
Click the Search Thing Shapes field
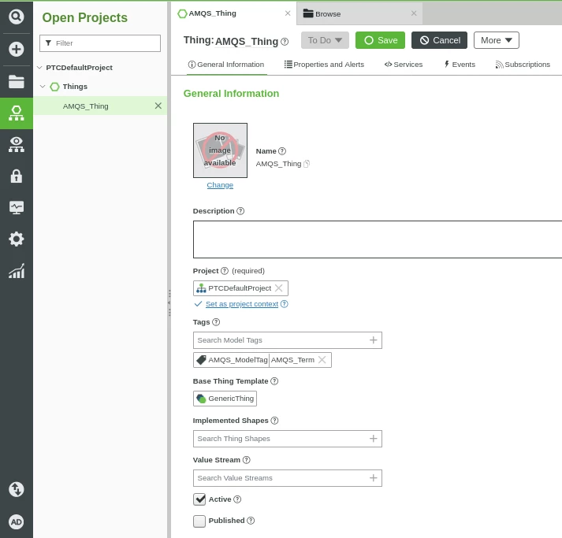tap(288, 439)
